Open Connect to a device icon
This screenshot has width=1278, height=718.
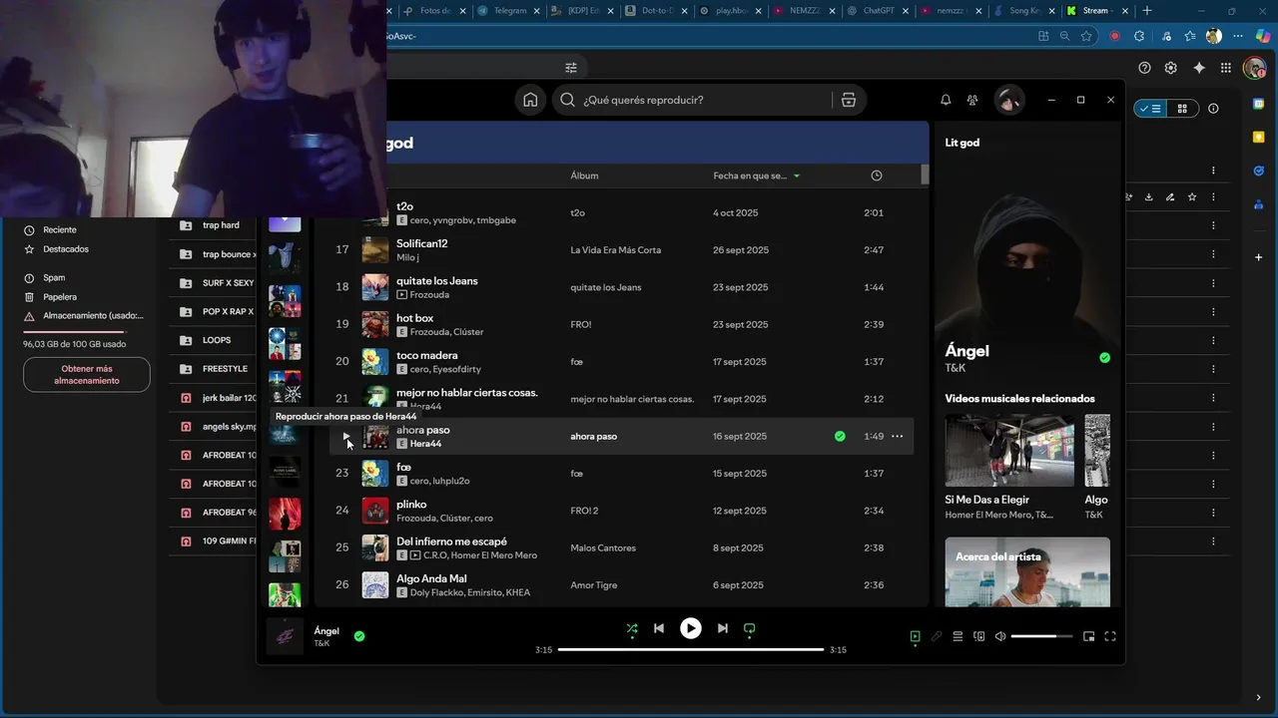coord(978,636)
